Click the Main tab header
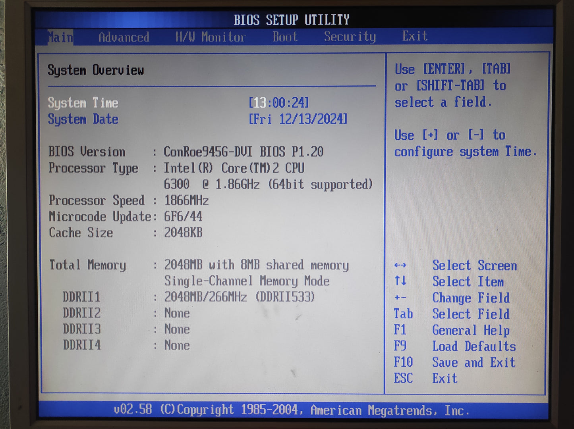The width and height of the screenshot is (574, 429). (x=60, y=37)
